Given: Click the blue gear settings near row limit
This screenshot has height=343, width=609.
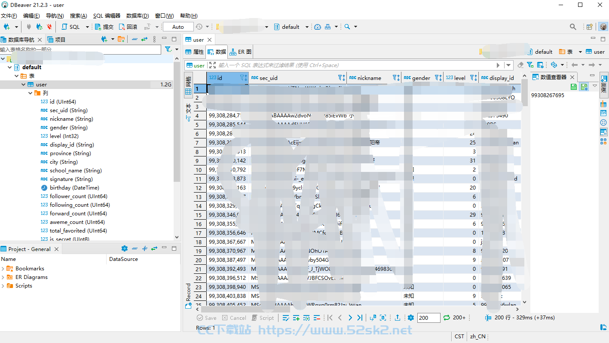Looking at the screenshot, I should [411, 318].
